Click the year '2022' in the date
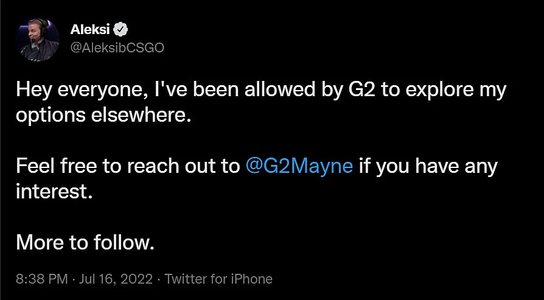 tap(138, 279)
